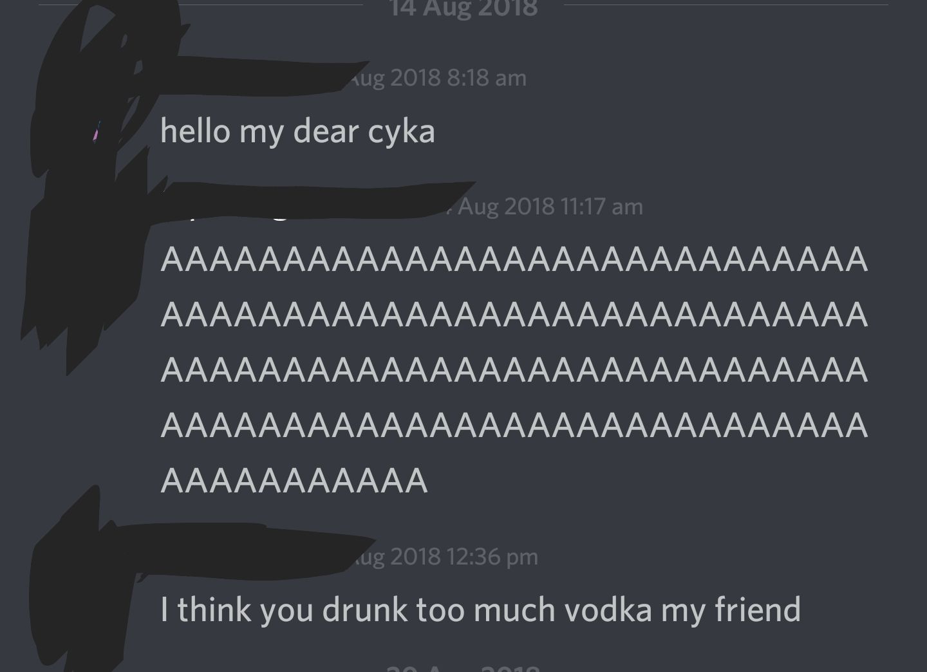
Task: Click the first line of the AAAA message
Action: pyautogui.click(x=514, y=259)
